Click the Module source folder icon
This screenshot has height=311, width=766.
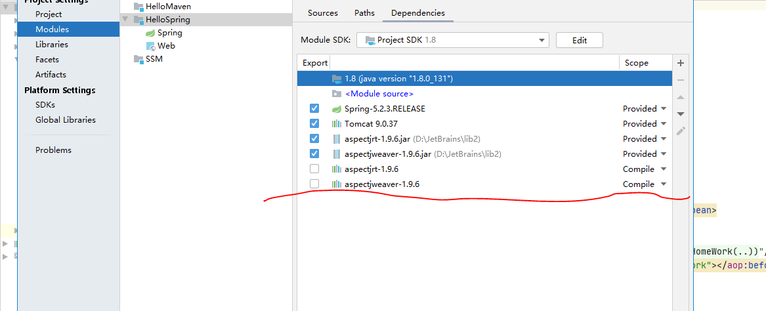coord(336,94)
